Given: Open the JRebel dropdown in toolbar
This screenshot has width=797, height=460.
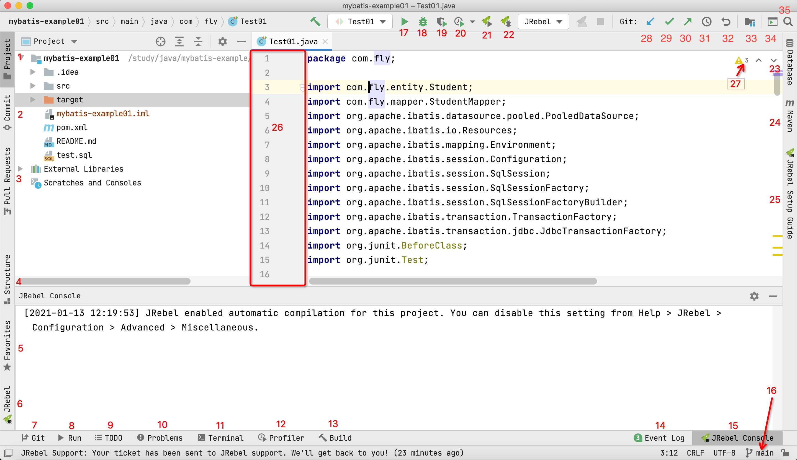Looking at the screenshot, I should point(544,22).
